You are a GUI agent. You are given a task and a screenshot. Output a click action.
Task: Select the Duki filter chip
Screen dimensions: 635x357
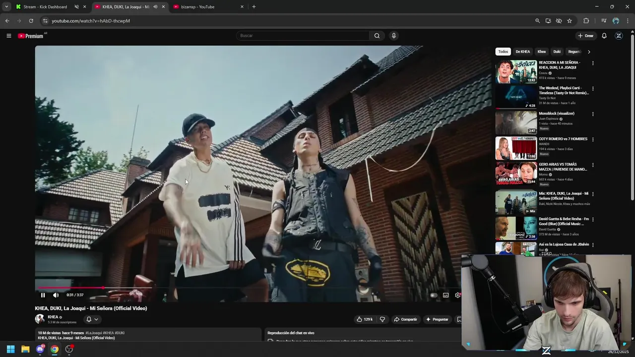tap(557, 52)
